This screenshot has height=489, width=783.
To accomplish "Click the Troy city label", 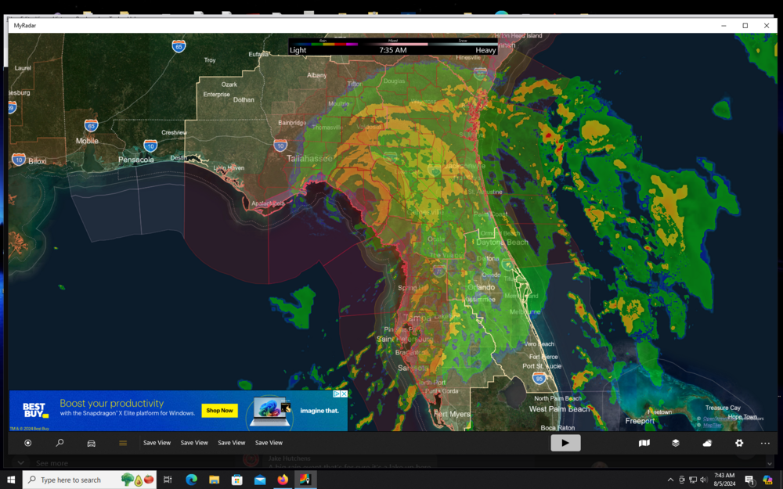I will point(210,60).
